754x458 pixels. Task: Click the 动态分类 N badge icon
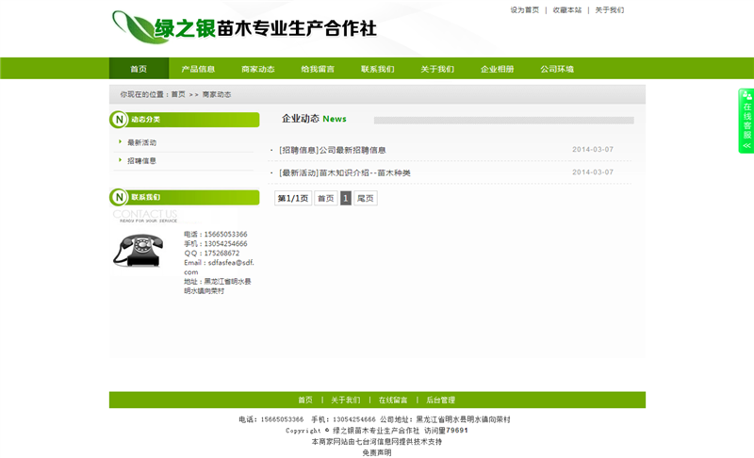pyautogui.click(x=119, y=120)
